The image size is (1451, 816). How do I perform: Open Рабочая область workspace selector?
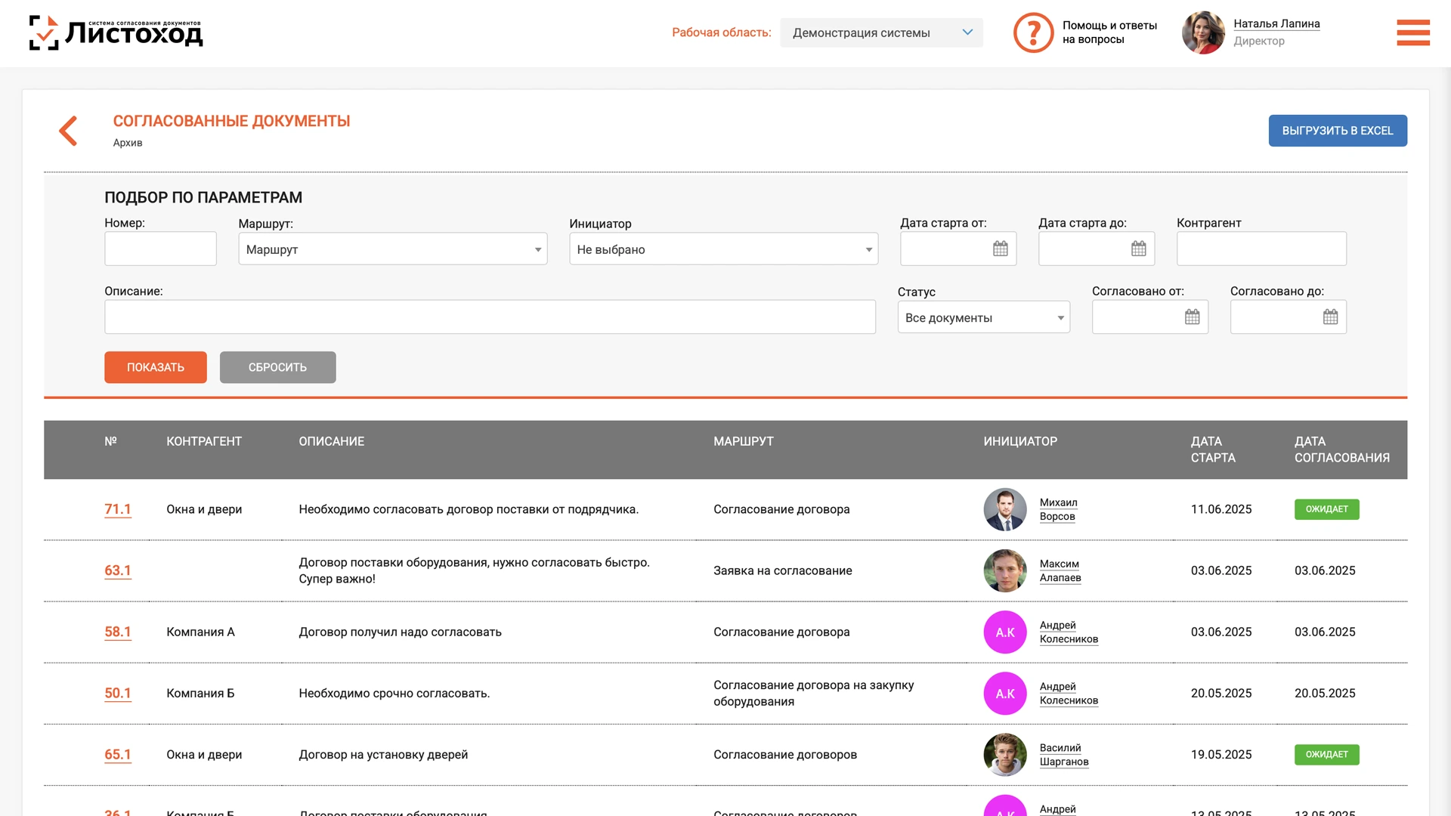880,32
